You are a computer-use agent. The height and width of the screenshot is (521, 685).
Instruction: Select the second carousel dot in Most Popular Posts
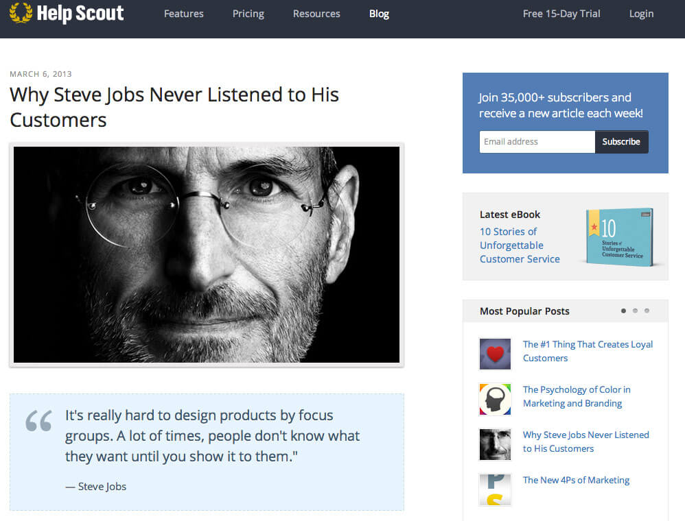[x=635, y=311]
